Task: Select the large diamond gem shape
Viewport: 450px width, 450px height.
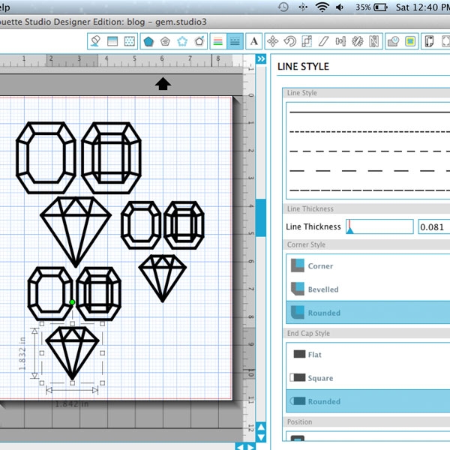Action: click(76, 232)
